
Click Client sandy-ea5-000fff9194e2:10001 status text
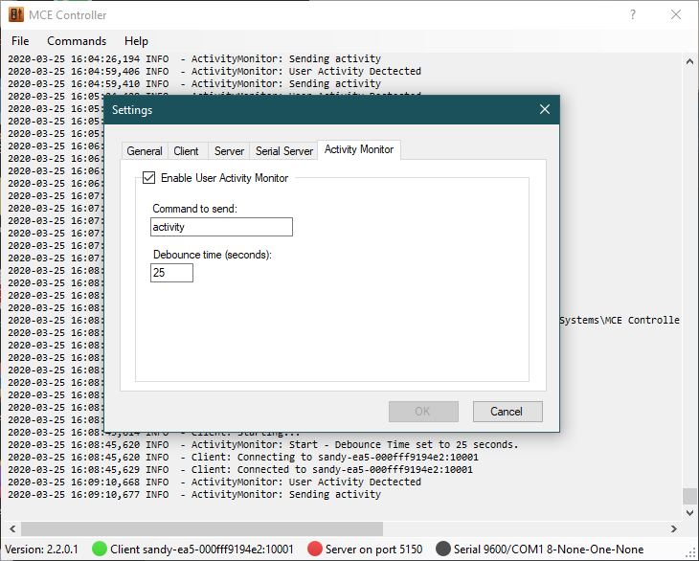tap(202, 549)
